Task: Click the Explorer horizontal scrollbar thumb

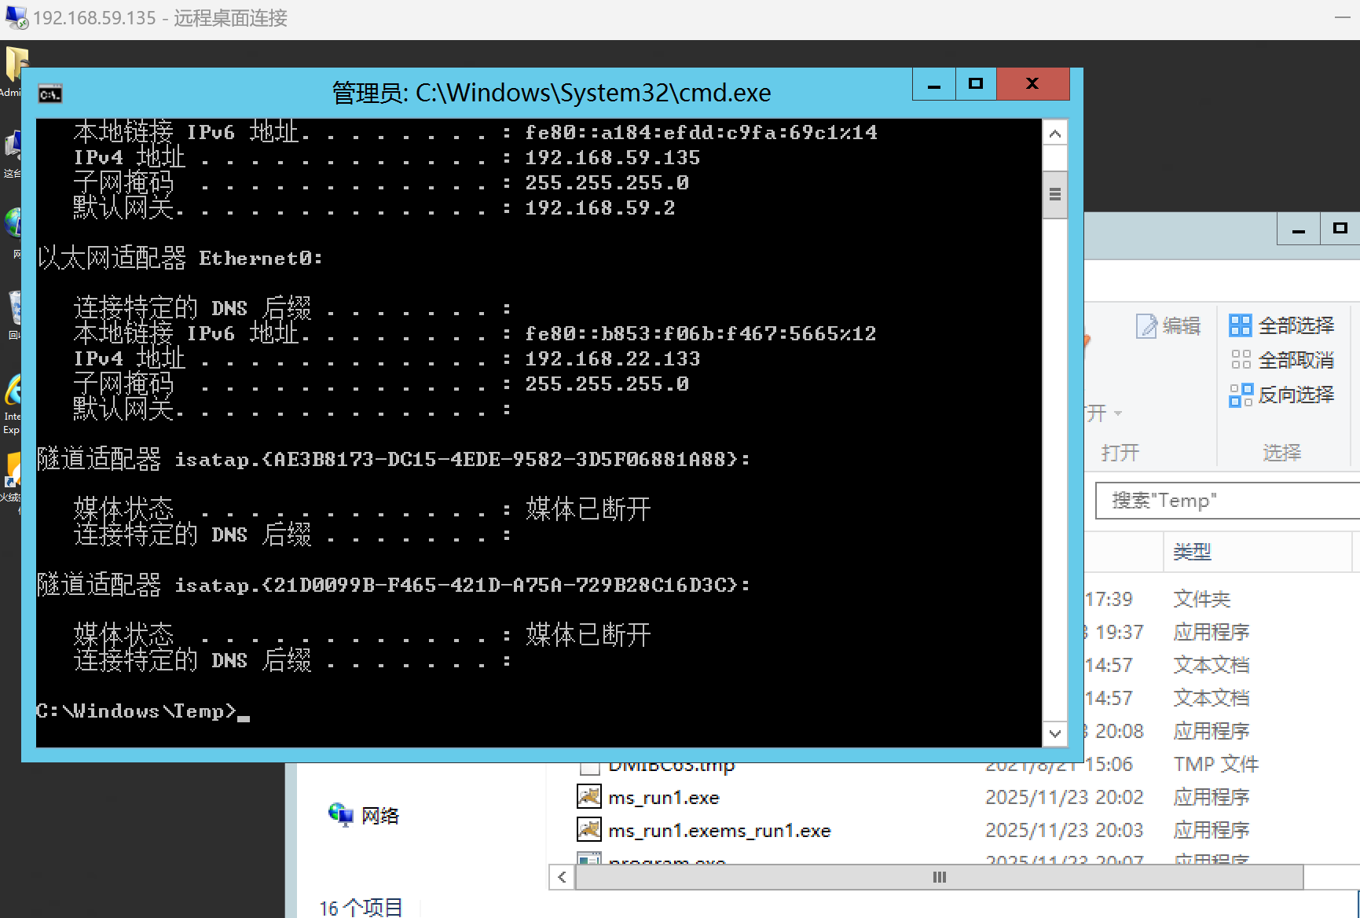Action: [939, 877]
